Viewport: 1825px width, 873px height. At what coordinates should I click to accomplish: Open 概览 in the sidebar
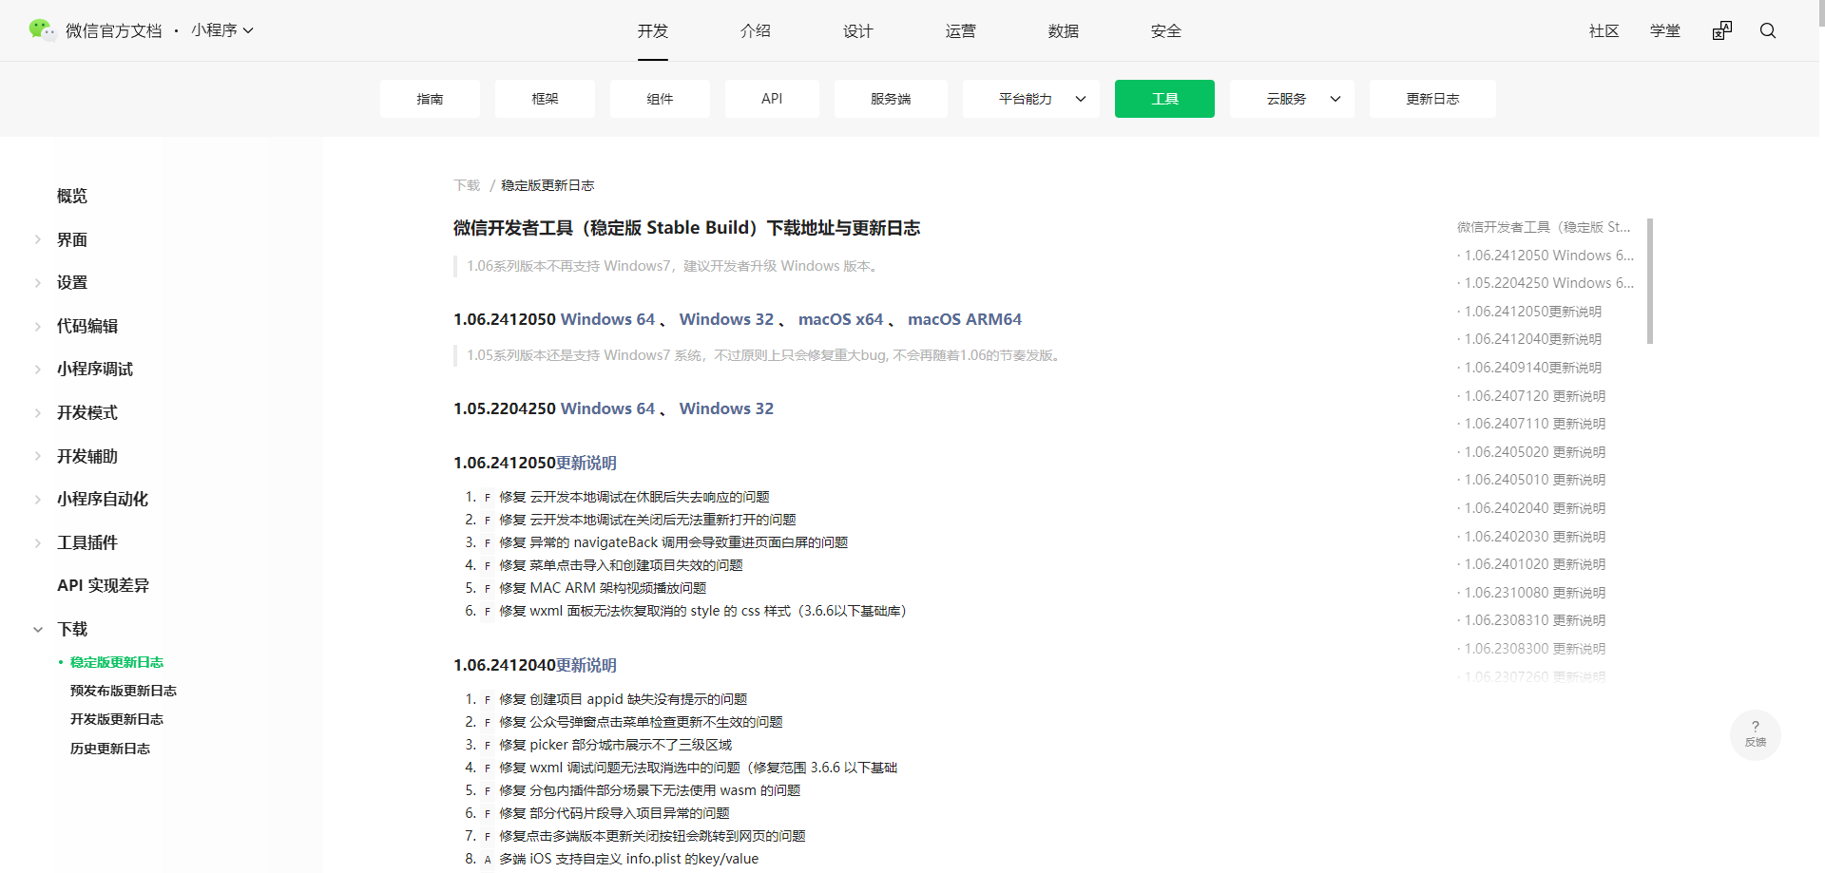pos(72,196)
